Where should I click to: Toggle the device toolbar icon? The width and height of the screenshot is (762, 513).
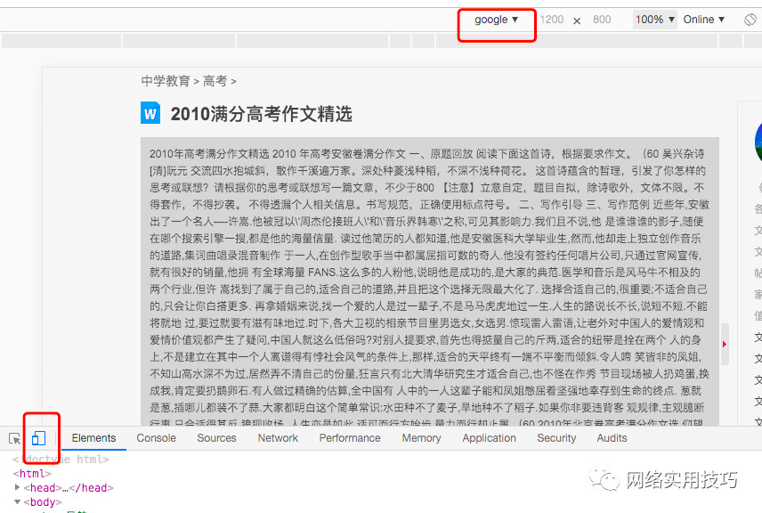coord(38,438)
